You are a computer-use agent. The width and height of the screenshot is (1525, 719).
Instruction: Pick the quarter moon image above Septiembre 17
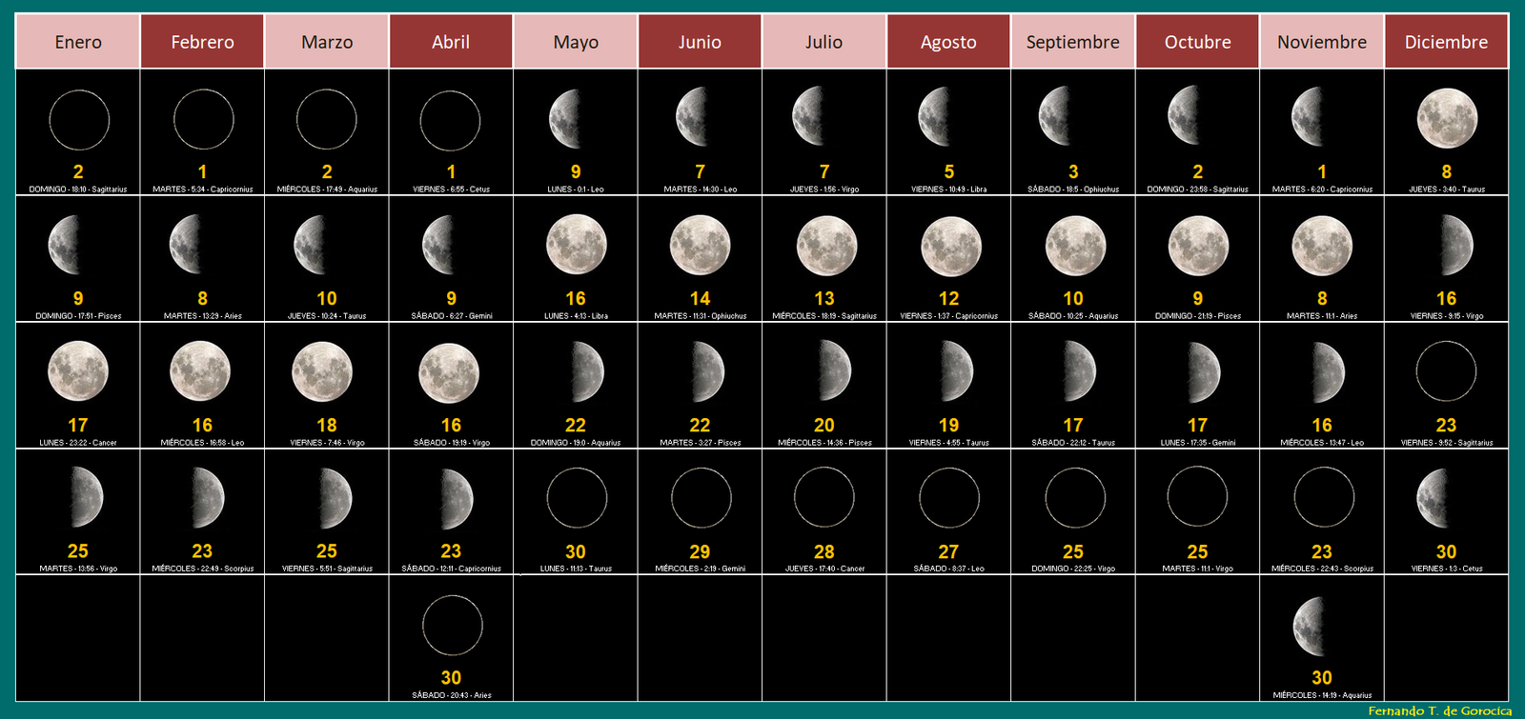click(x=1077, y=372)
